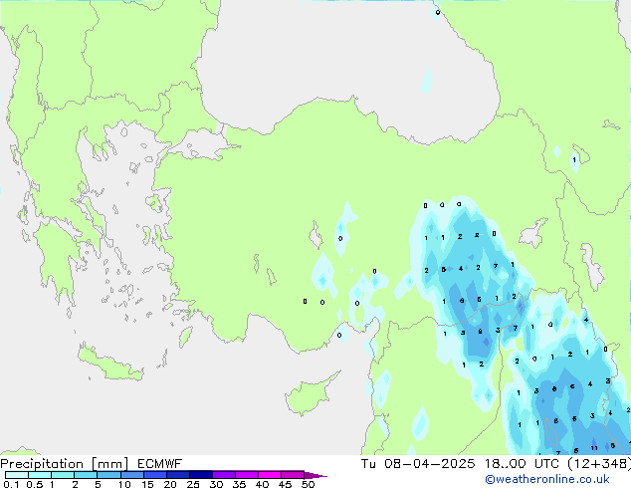Click the '18..00 UTC' time label
Viewport: 631px width, 488px height.
coord(522,464)
